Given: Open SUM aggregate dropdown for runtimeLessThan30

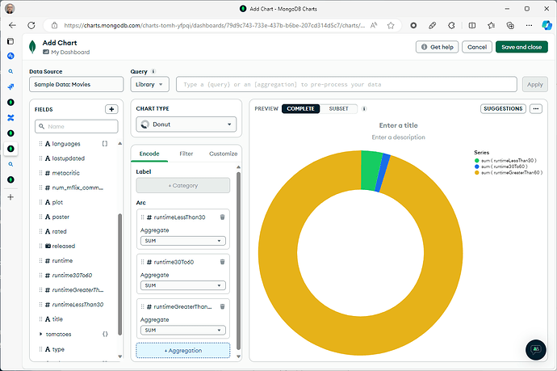Looking at the screenshot, I should coord(183,241).
